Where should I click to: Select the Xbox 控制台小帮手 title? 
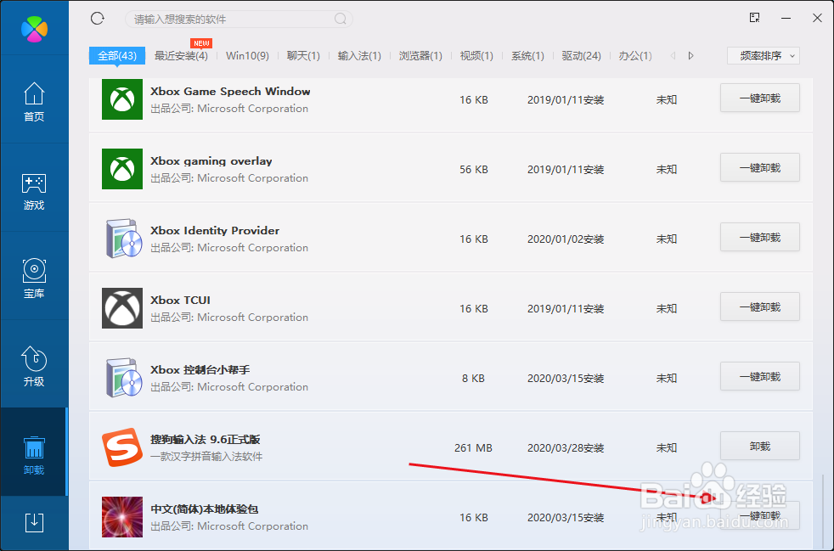click(200, 370)
